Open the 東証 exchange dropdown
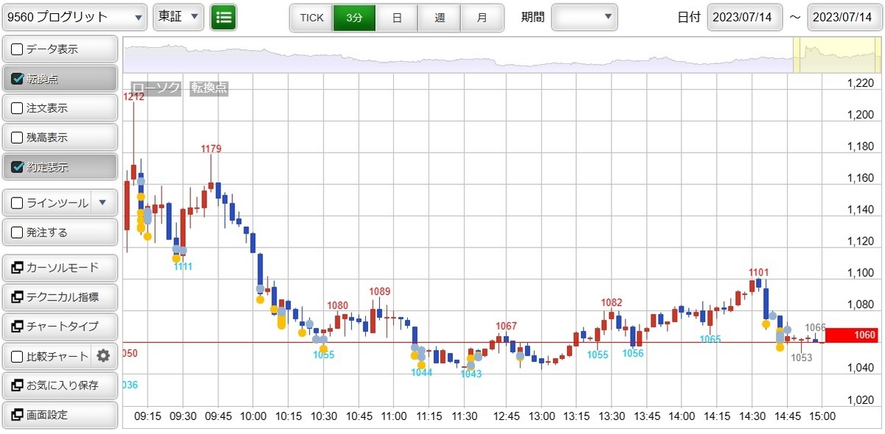This screenshot has width=885, height=434. coord(178,17)
